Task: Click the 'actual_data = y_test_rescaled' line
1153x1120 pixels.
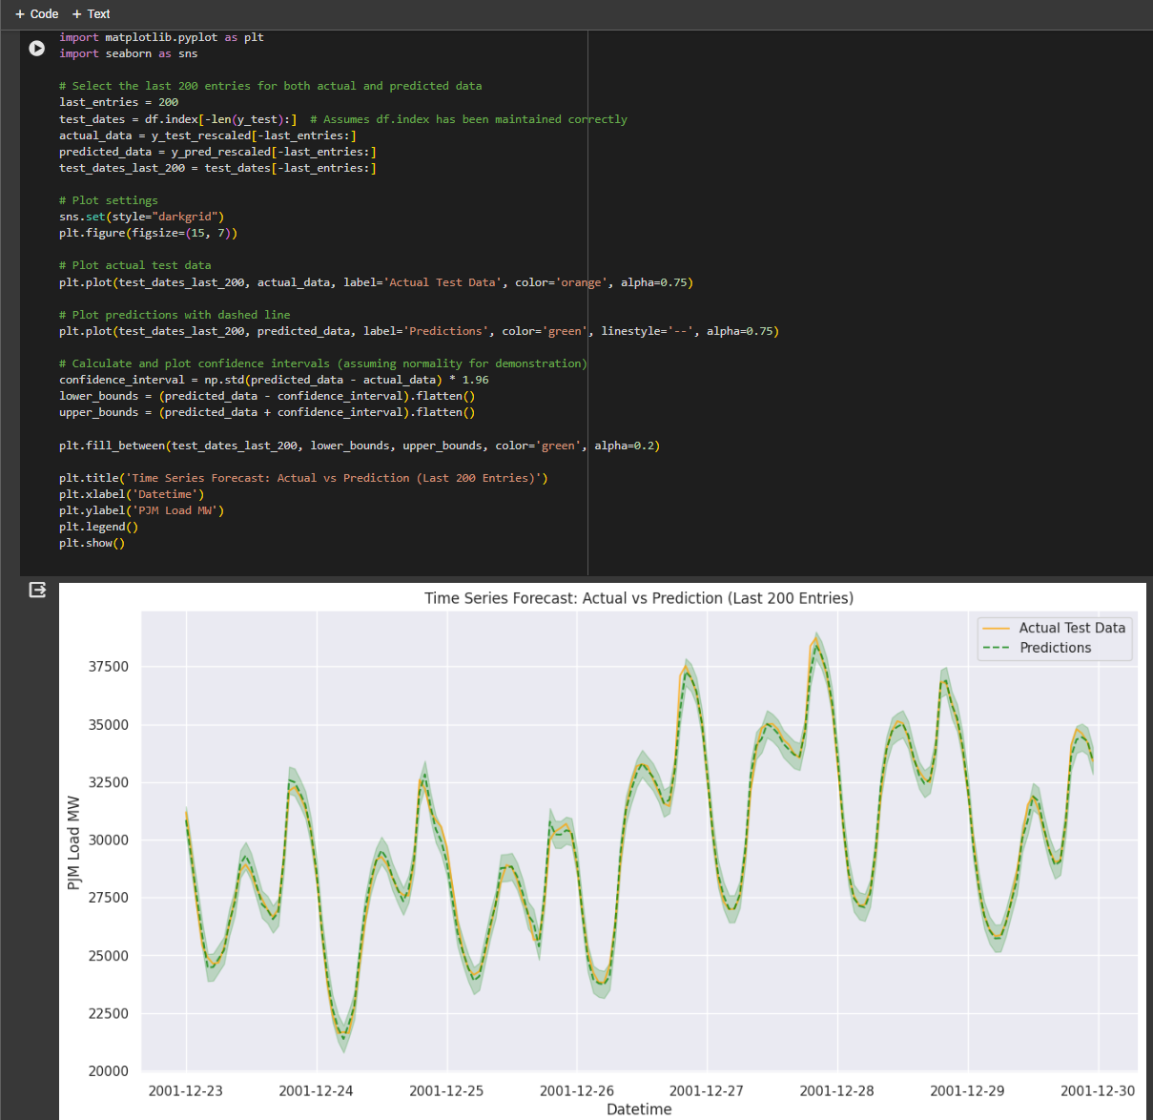Action: coord(208,135)
